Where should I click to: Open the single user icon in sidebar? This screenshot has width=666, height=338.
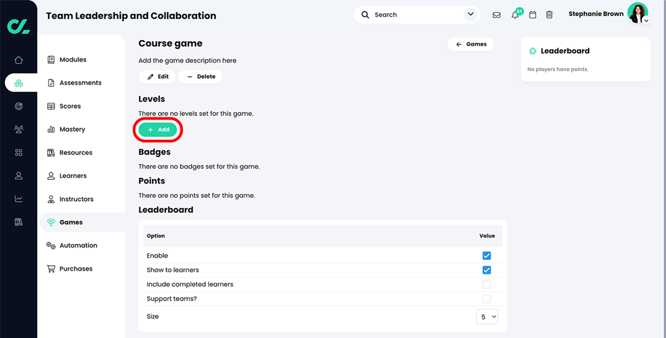tap(18, 176)
